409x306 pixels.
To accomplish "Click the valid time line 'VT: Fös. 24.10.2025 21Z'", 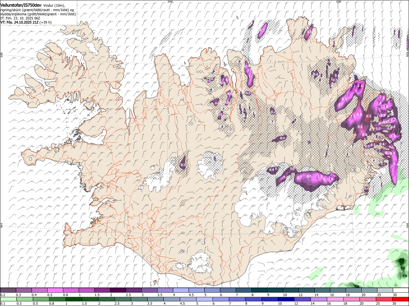I will click(x=19, y=22).
